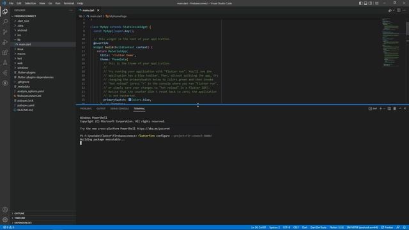Open the Accounts icon in activity bar
This screenshot has width=409, height=230.
(5, 210)
